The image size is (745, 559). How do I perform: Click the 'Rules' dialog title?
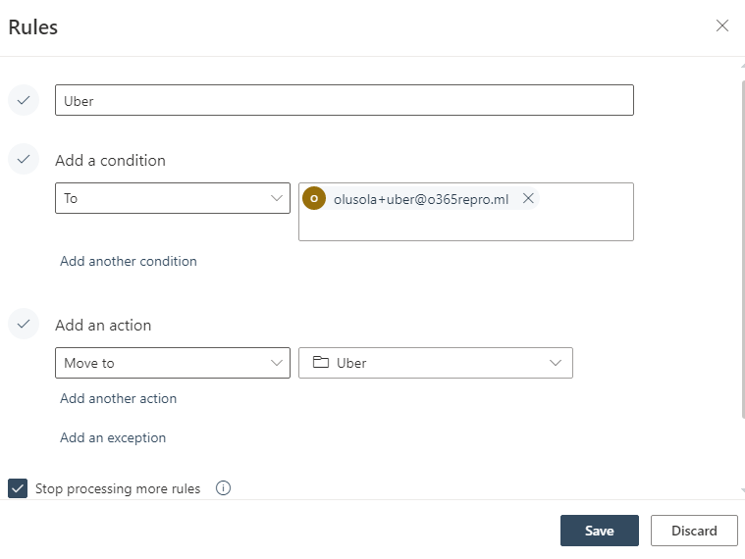[x=32, y=27]
